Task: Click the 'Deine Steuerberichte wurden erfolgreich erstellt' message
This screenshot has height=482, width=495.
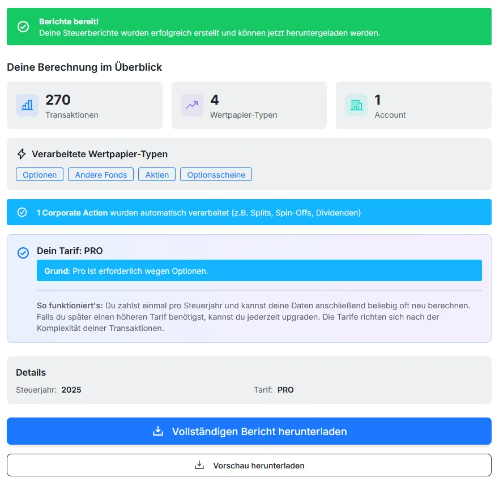Action: click(210, 33)
